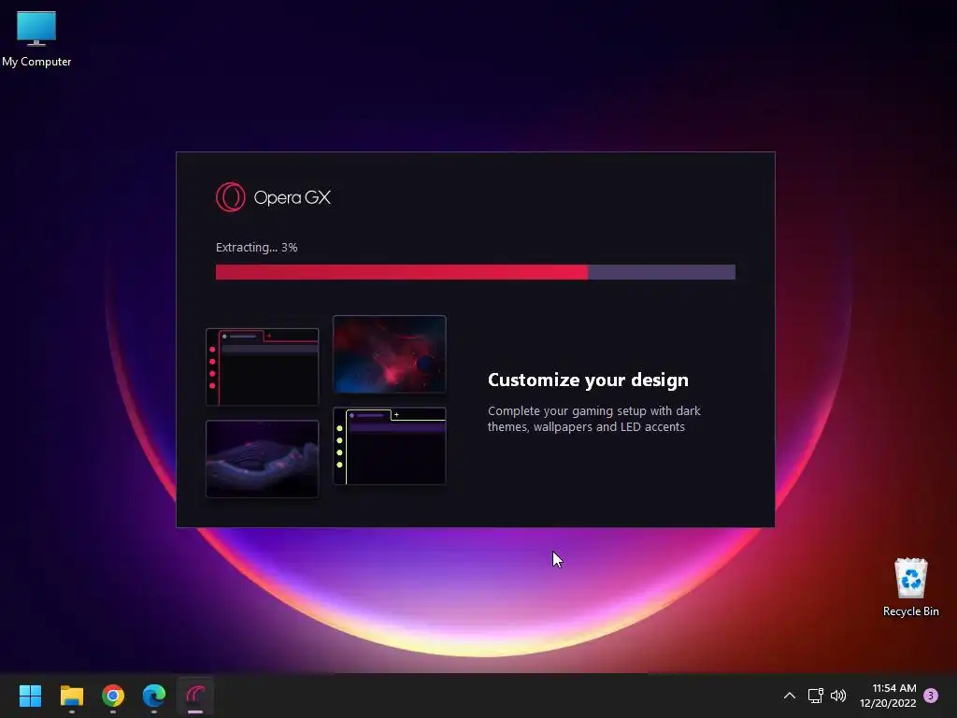The width and height of the screenshot is (957, 718).
Task: Open notification center badge showing 3
Action: coord(931,696)
